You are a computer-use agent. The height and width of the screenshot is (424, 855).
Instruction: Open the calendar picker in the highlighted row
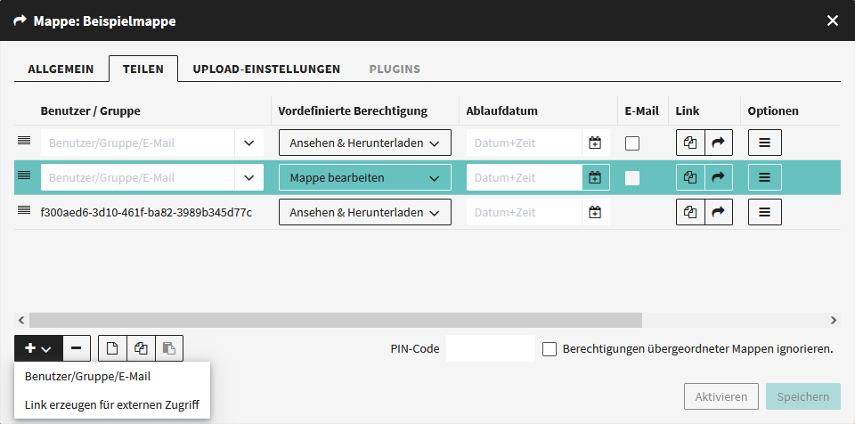point(596,177)
